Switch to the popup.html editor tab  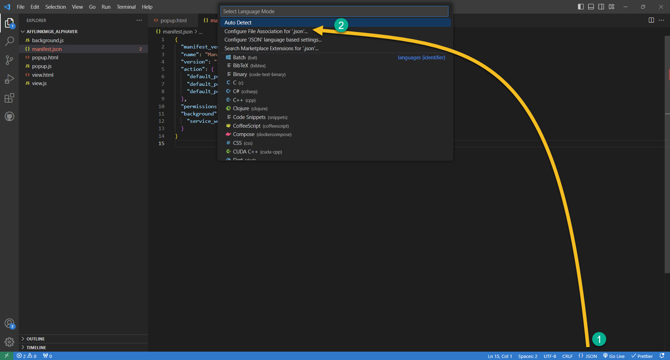coord(173,20)
